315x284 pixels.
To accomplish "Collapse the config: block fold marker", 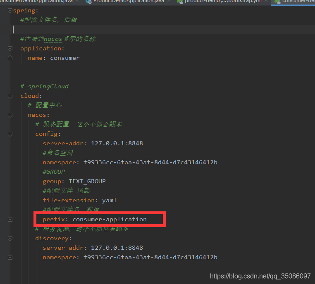I will point(10,134).
